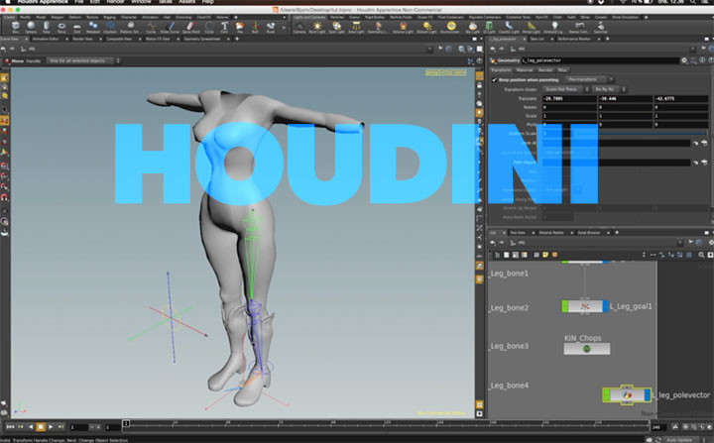Viewport: 714px width, 443px height.
Task: Edit the L_leg_polevector node name field
Action: tap(600, 60)
